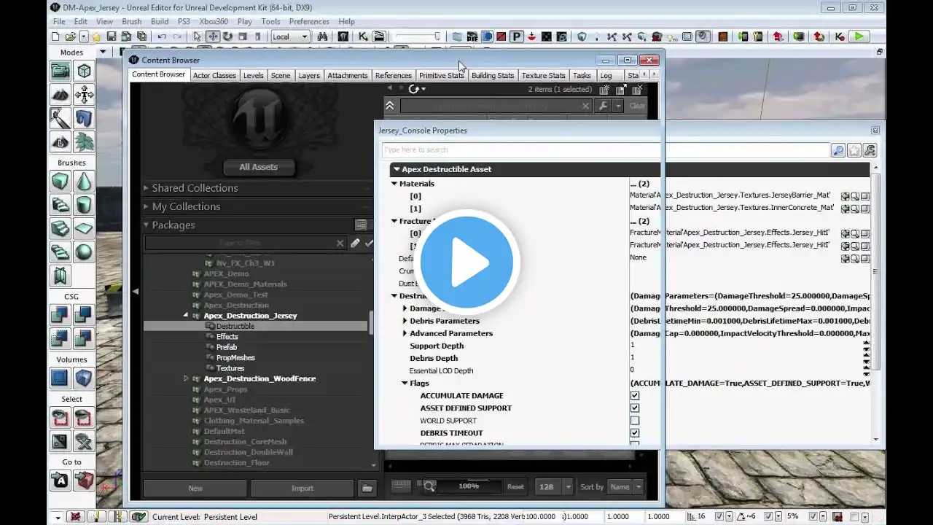This screenshot has height=525, width=933.
Task: Click the CSG Add tool
Action: [x=60, y=314]
